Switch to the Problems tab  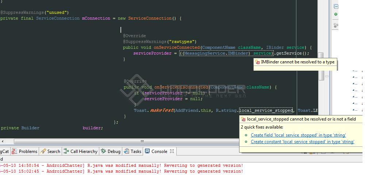tap(25, 152)
